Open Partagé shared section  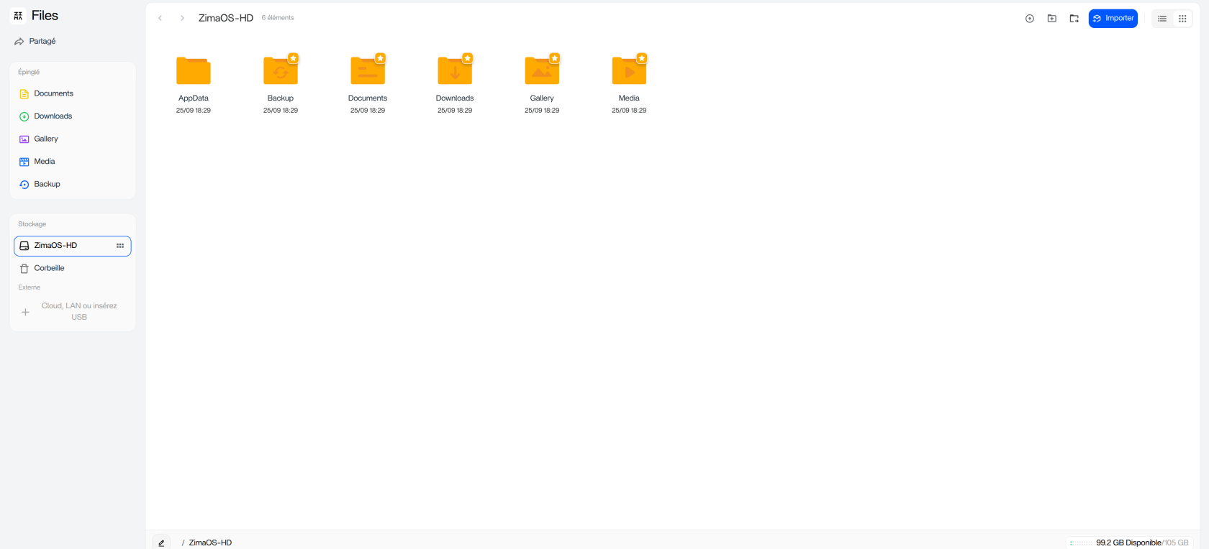42,42
